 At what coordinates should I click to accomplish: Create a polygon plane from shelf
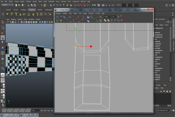coord(24,14)
